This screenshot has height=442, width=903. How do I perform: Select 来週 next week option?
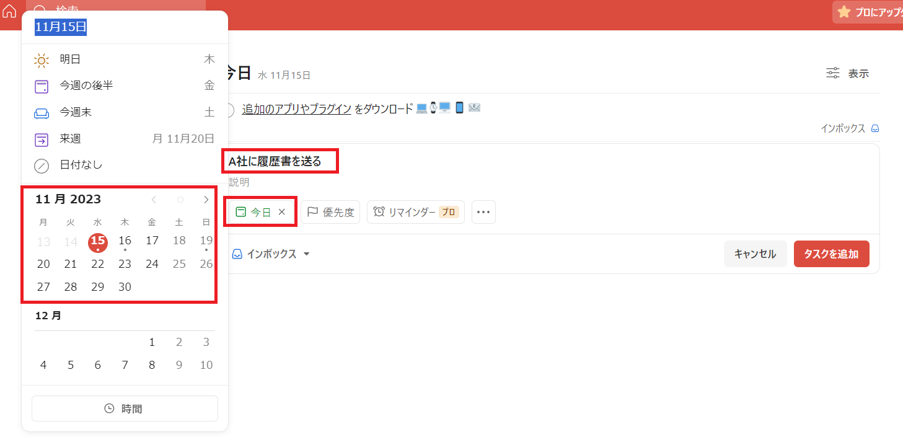coord(125,139)
